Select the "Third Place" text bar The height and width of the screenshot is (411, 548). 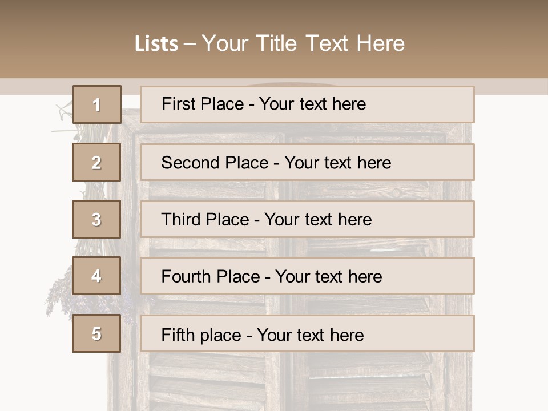pos(307,219)
